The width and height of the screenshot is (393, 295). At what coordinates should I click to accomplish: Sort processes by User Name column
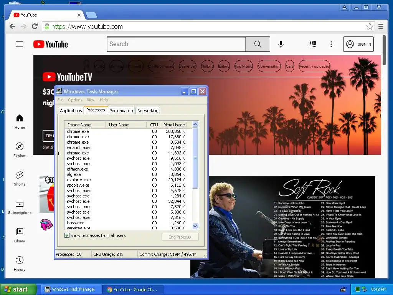[126, 125]
